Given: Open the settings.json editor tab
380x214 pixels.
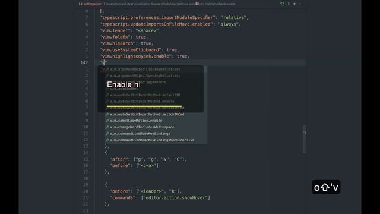Looking at the screenshot, I should pyautogui.click(x=90, y=4).
